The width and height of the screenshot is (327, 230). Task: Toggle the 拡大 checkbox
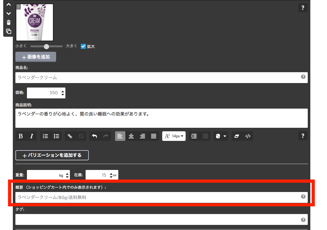coord(83,46)
